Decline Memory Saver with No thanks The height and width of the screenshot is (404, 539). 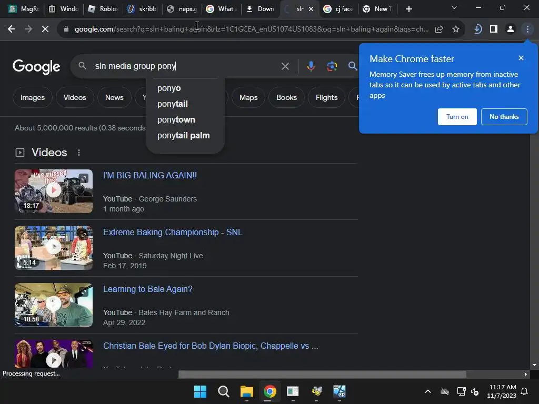pos(504,117)
